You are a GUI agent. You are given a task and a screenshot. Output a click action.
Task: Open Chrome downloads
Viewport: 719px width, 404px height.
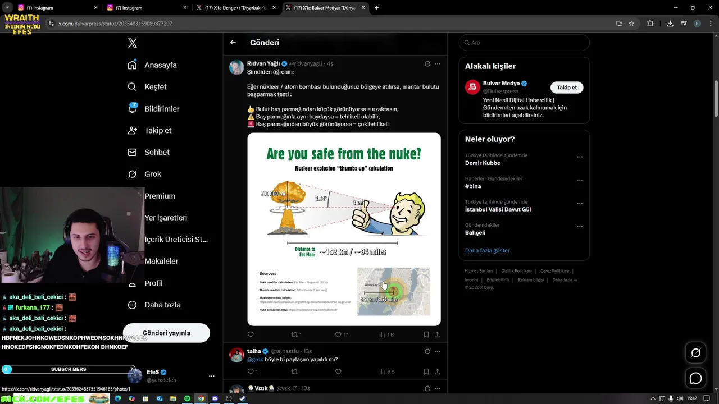point(670,24)
